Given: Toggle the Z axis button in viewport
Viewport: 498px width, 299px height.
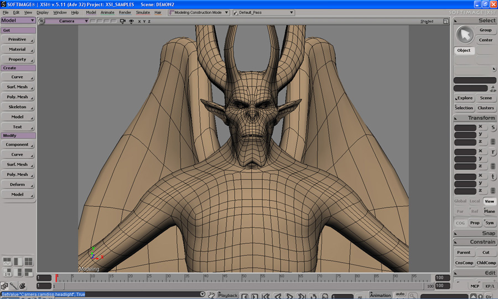Looking at the screenshot, I should (x=149, y=22).
